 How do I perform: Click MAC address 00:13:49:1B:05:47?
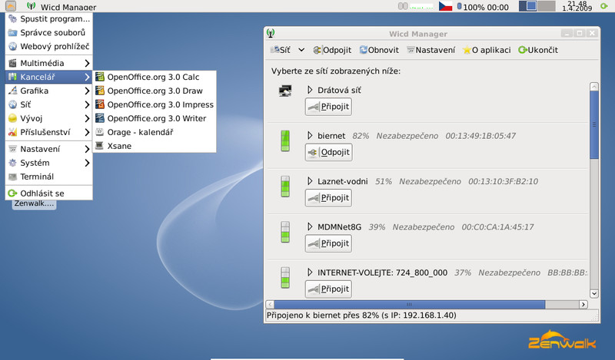click(x=480, y=136)
